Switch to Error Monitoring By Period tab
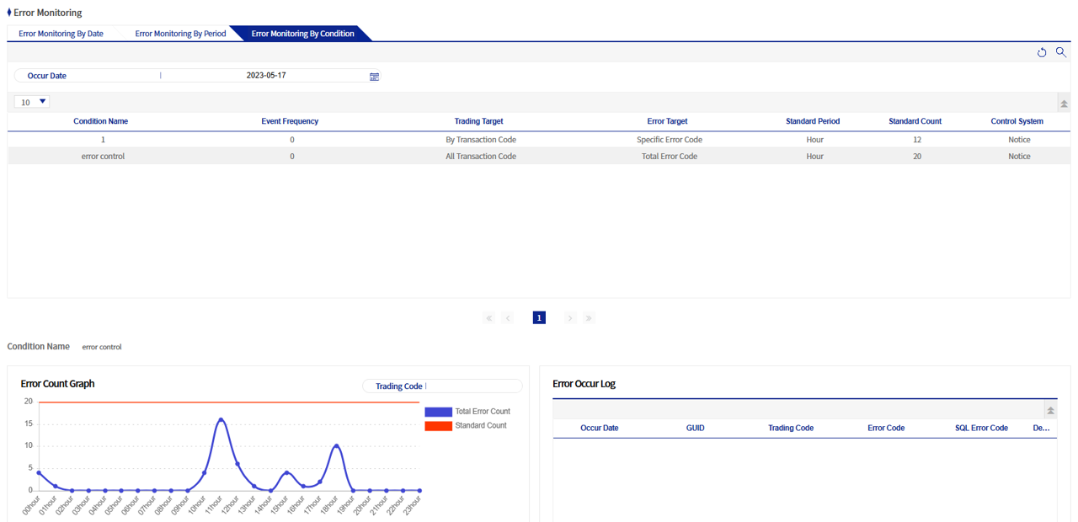 coord(180,34)
